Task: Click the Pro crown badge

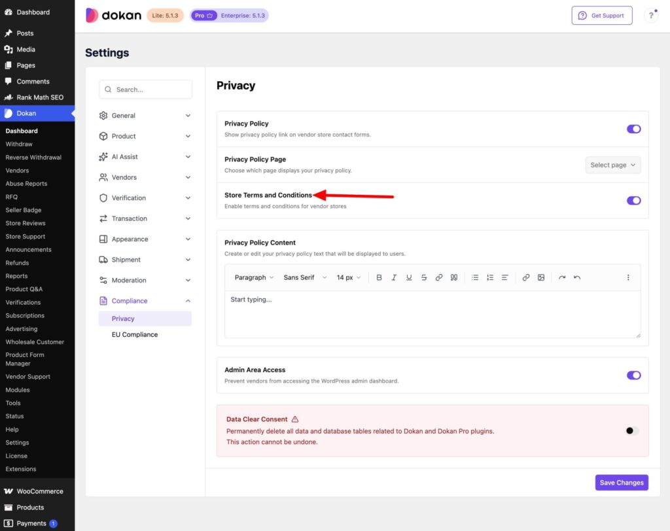Action: [204, 16]
